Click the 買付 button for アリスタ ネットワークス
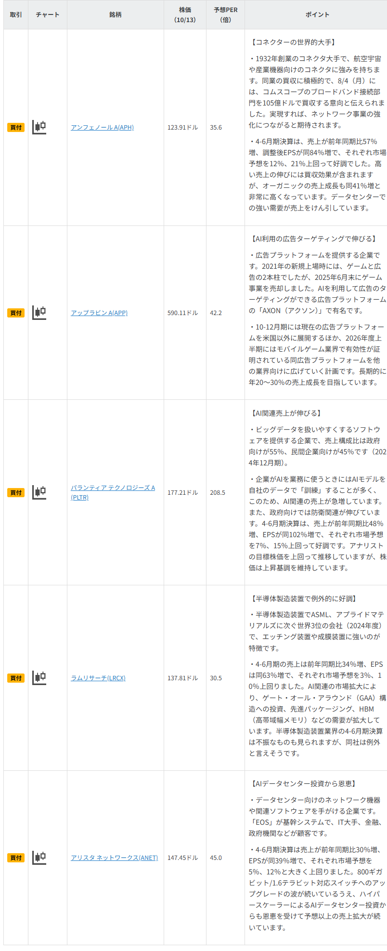The width and height of the screenshot is (387, 951). 16,858
